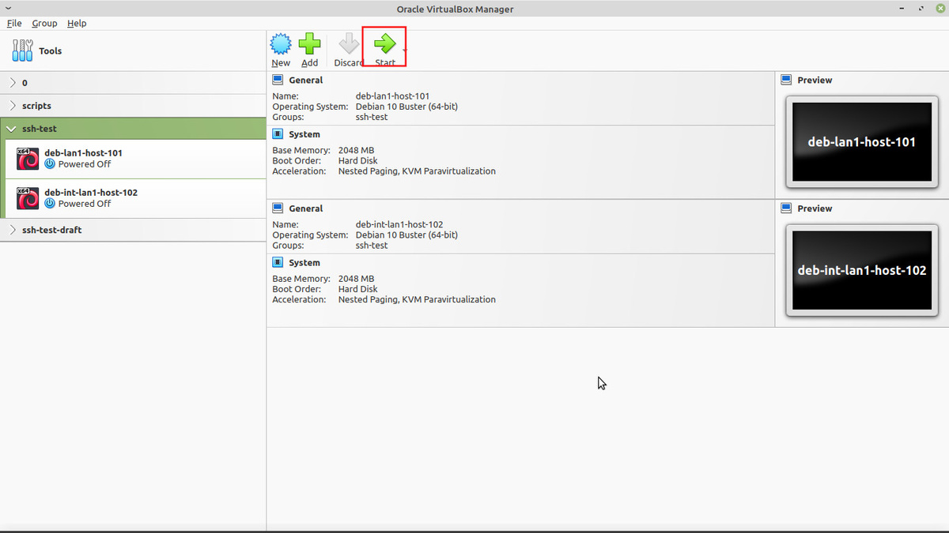
Task: Start the machine with the green arrow
Action: pos(385,44)
